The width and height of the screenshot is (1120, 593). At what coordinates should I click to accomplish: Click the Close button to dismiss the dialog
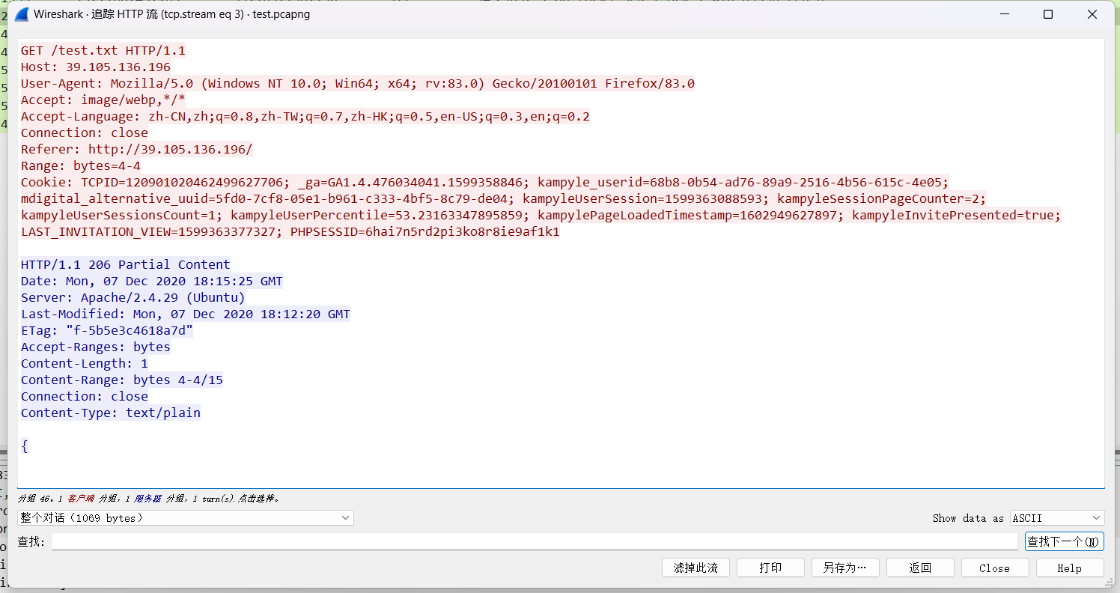tap(995, 567)
